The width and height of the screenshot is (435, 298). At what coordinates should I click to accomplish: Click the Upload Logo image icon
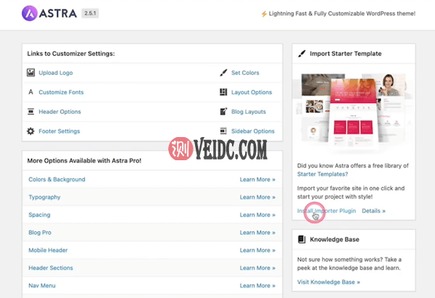click(30, 73)
